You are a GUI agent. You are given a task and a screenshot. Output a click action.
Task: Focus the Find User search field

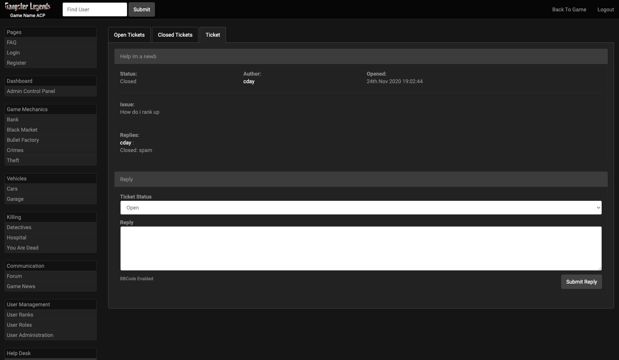tap(94, 9)
